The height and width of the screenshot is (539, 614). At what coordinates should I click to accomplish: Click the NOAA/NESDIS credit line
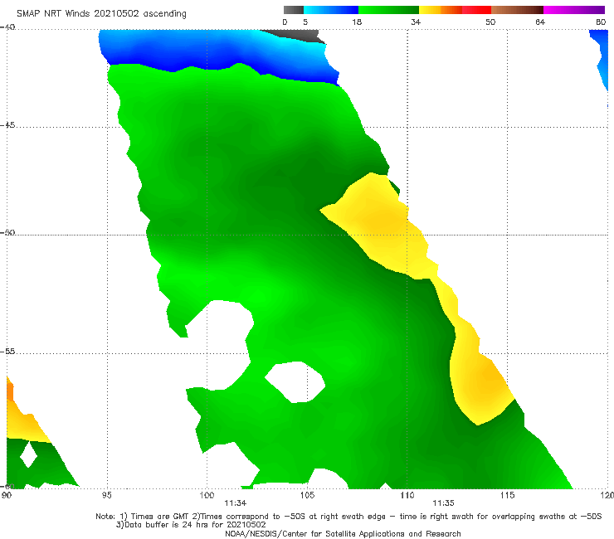(343, 534)
